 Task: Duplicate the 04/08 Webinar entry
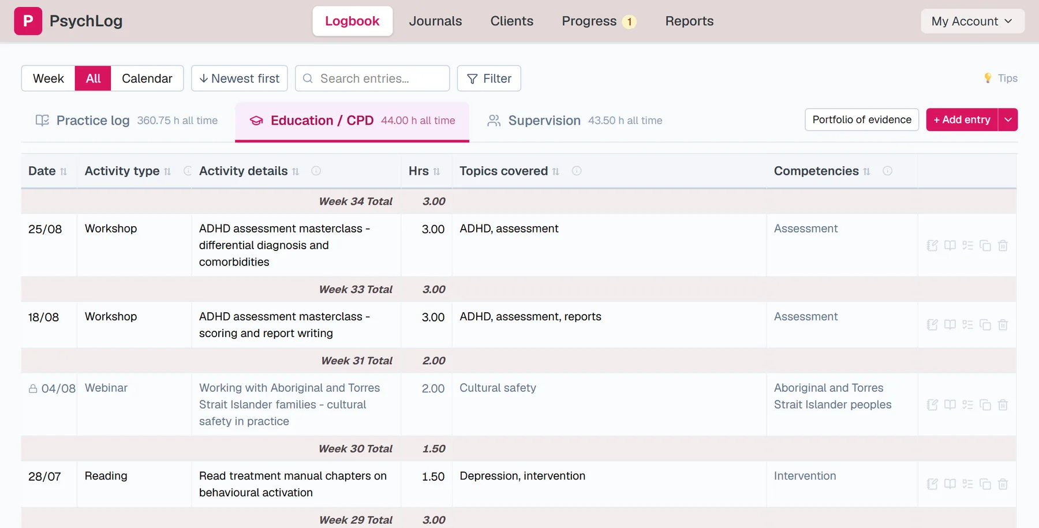click(x=985, y=405)
